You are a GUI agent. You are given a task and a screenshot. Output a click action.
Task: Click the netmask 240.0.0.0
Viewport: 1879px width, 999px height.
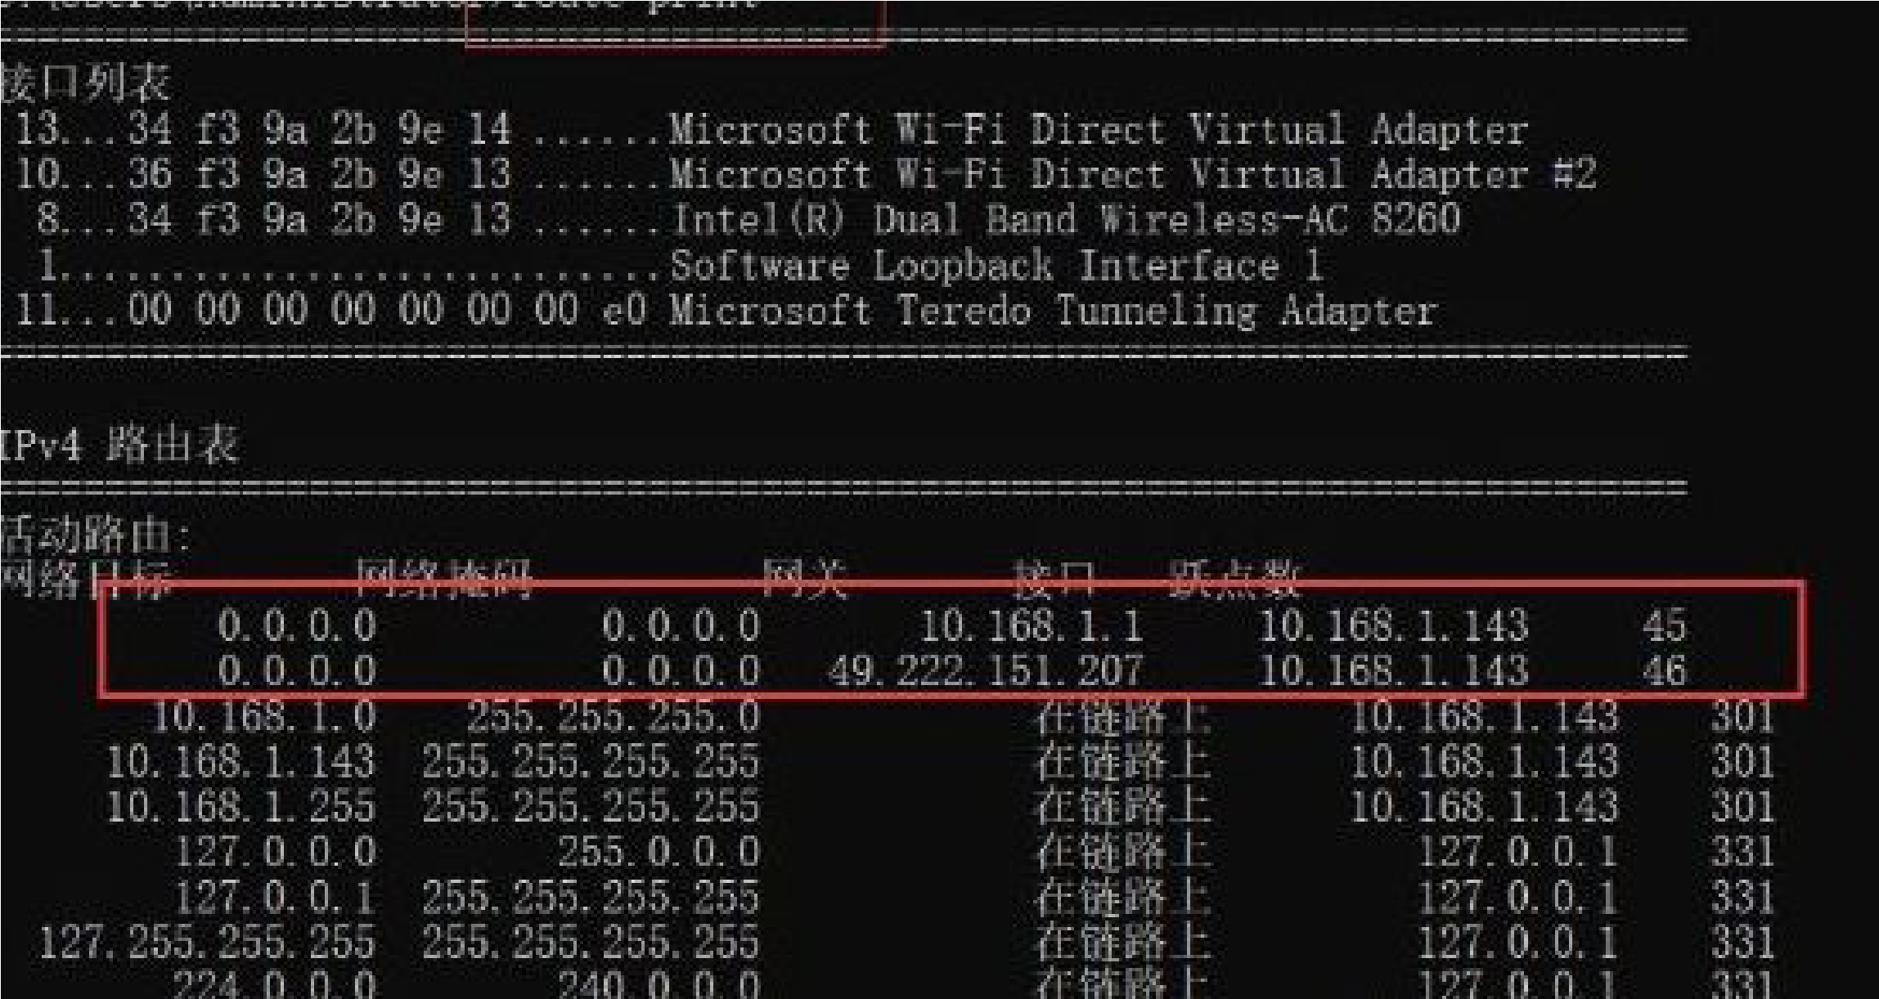click(659, 983)
